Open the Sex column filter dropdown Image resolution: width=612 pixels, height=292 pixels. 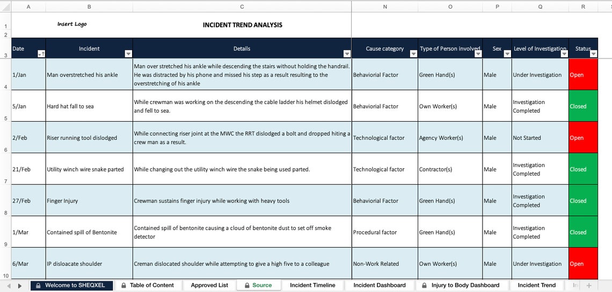coord(507,54)
